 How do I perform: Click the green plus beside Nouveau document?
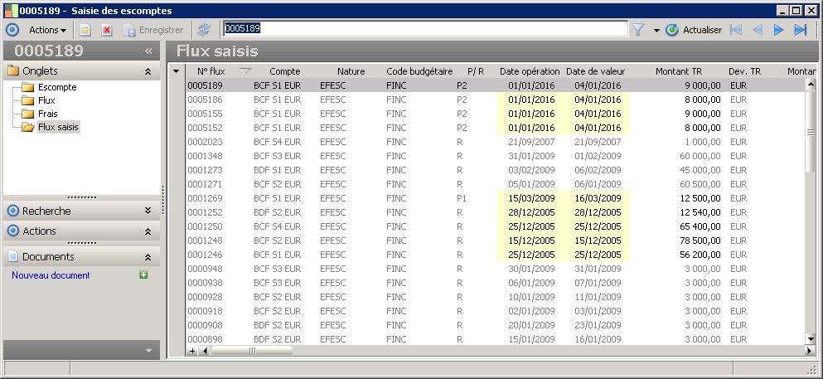[143, 275]
